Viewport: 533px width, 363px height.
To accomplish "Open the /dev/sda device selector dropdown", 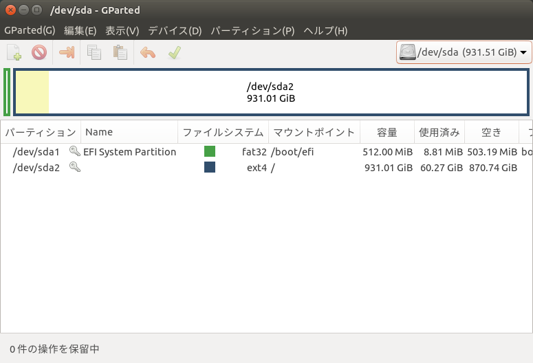I will pos(464,52).
